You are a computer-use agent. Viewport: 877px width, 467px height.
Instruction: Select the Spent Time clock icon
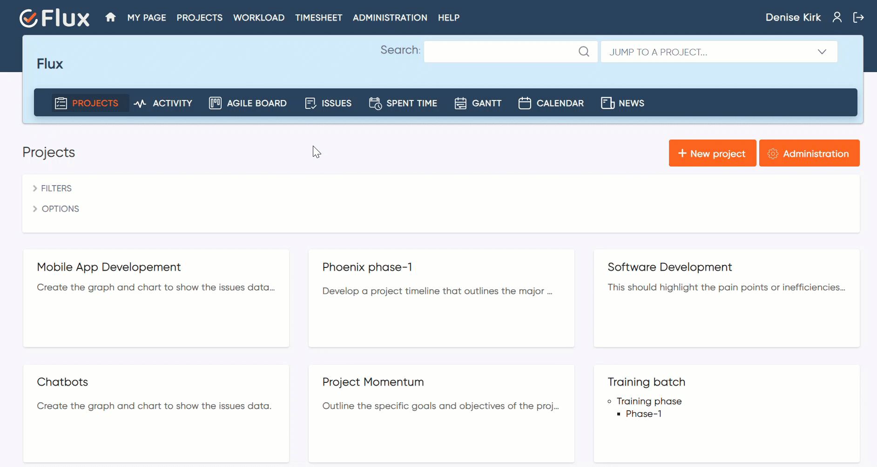[375, 103]
